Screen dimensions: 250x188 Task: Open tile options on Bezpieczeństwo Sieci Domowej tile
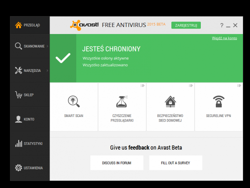(x=191, y=85)
